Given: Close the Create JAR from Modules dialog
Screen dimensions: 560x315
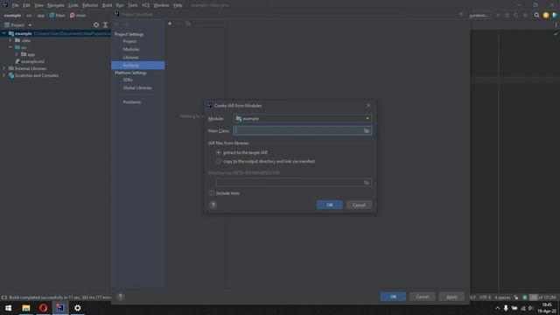Looking at the screenshot, I should point(368,105).
